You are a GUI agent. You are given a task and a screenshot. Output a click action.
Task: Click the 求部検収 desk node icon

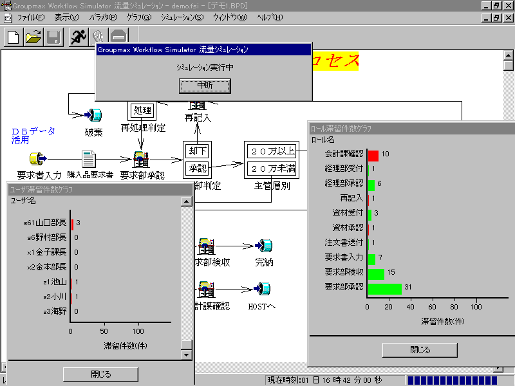[206, 246]
